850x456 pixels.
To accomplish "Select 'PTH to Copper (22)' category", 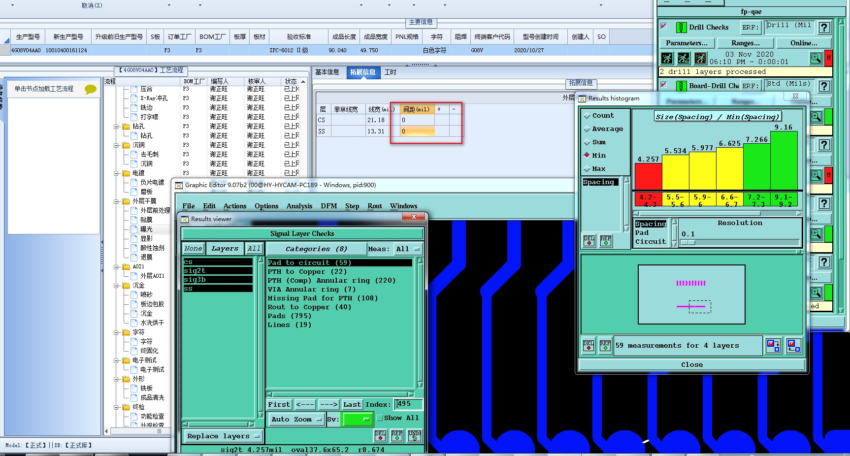I will click(307, 272).
